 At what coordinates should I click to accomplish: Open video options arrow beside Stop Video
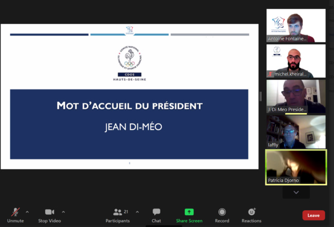point(63,212)
